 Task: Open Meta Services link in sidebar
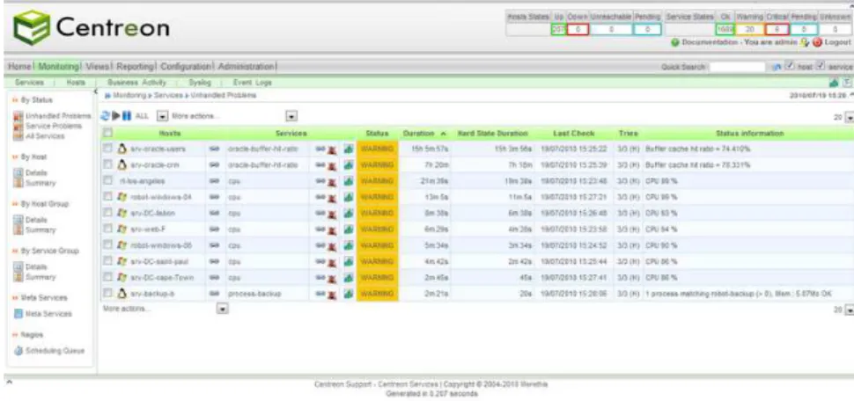[48, 314]
